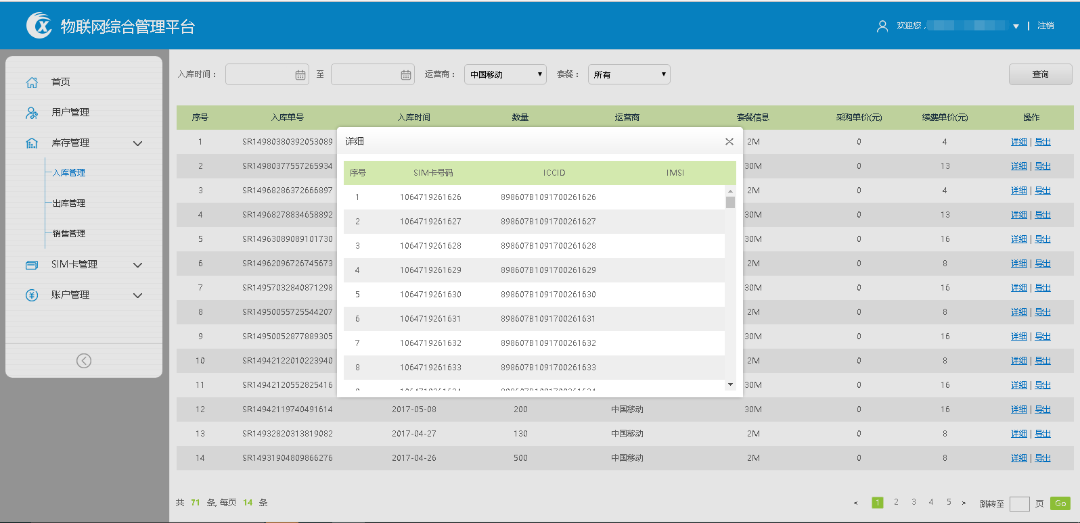This screenshot has height=523, width=1080.
Task: Open the 运营商 dropdown showing 中国移动
Action: [x=505, y=74]
